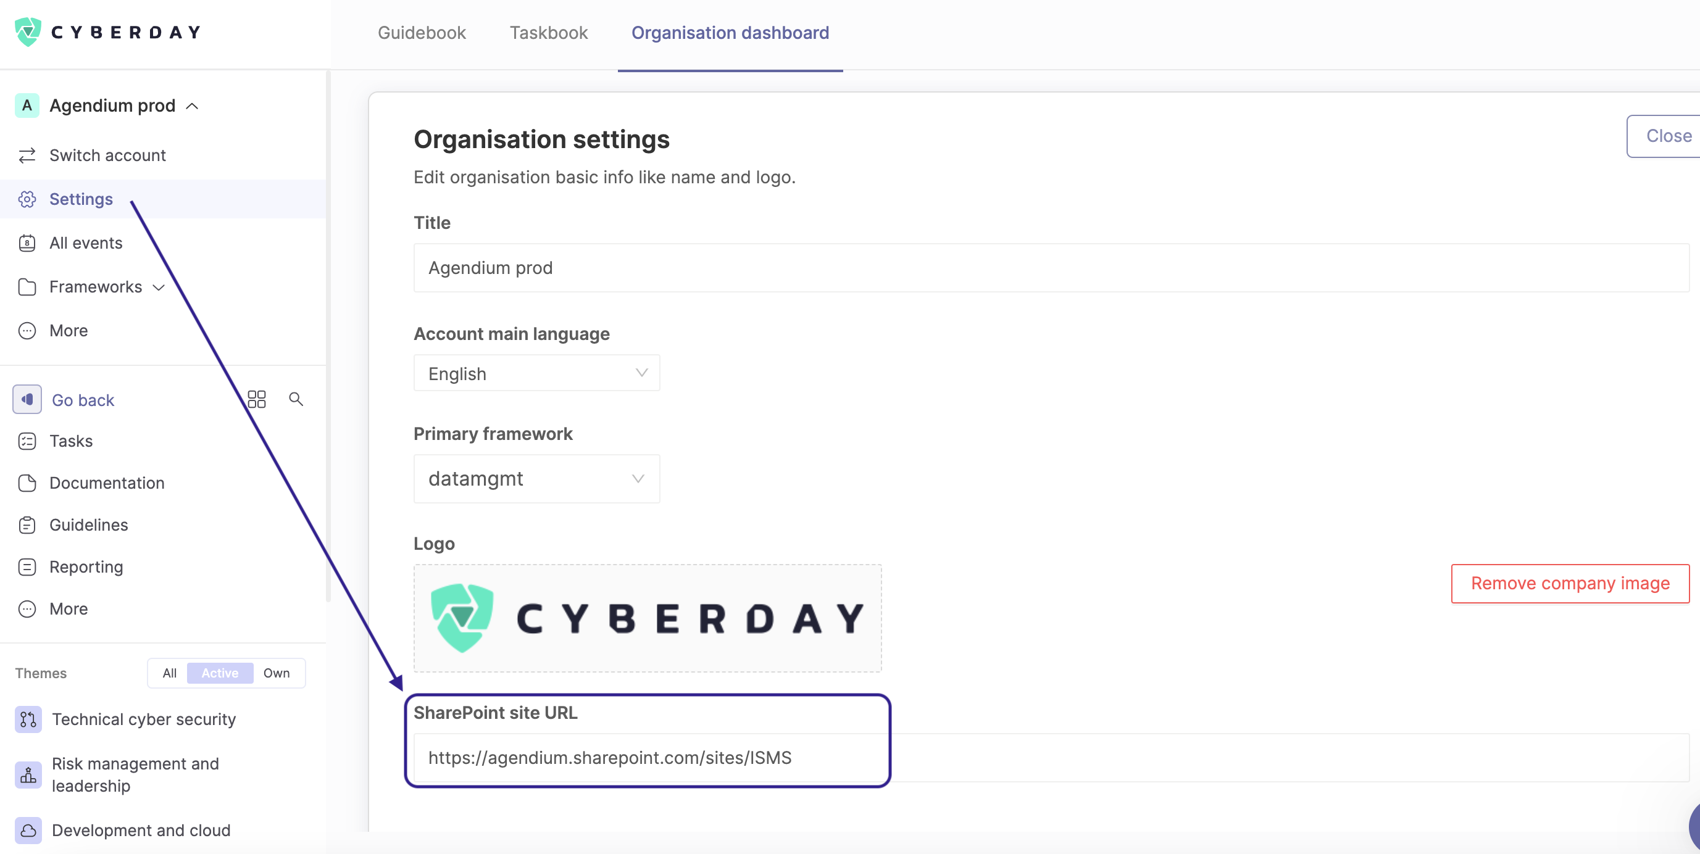This screenshot has height=854, width=1700.
Task: Select the Active themes filter
Action: pos(220,673)
